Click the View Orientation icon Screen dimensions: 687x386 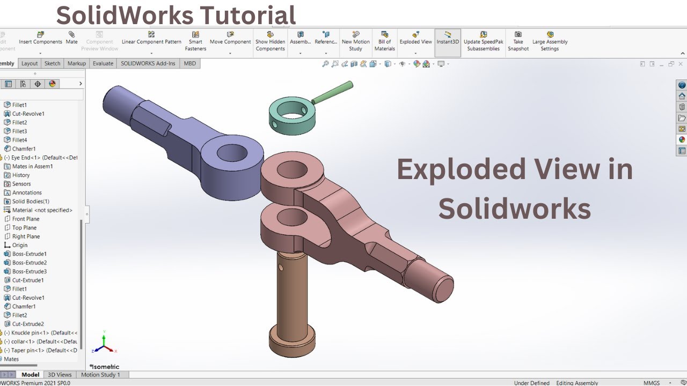(x=373, y=64)
